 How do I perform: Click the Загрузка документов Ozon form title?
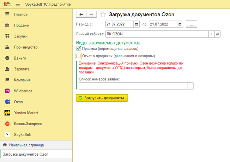(141, 14)
